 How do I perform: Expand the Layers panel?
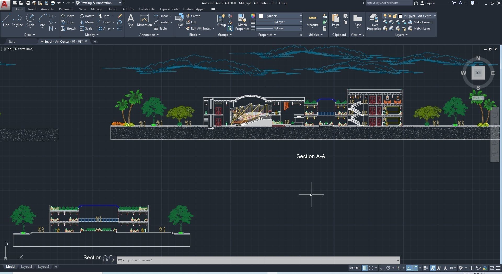[401, 35]
